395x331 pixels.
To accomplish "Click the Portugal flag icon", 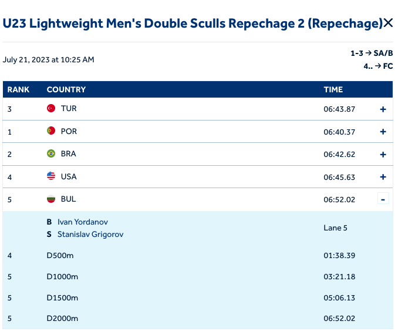I will pyautogui.click(x=51, y=131).
